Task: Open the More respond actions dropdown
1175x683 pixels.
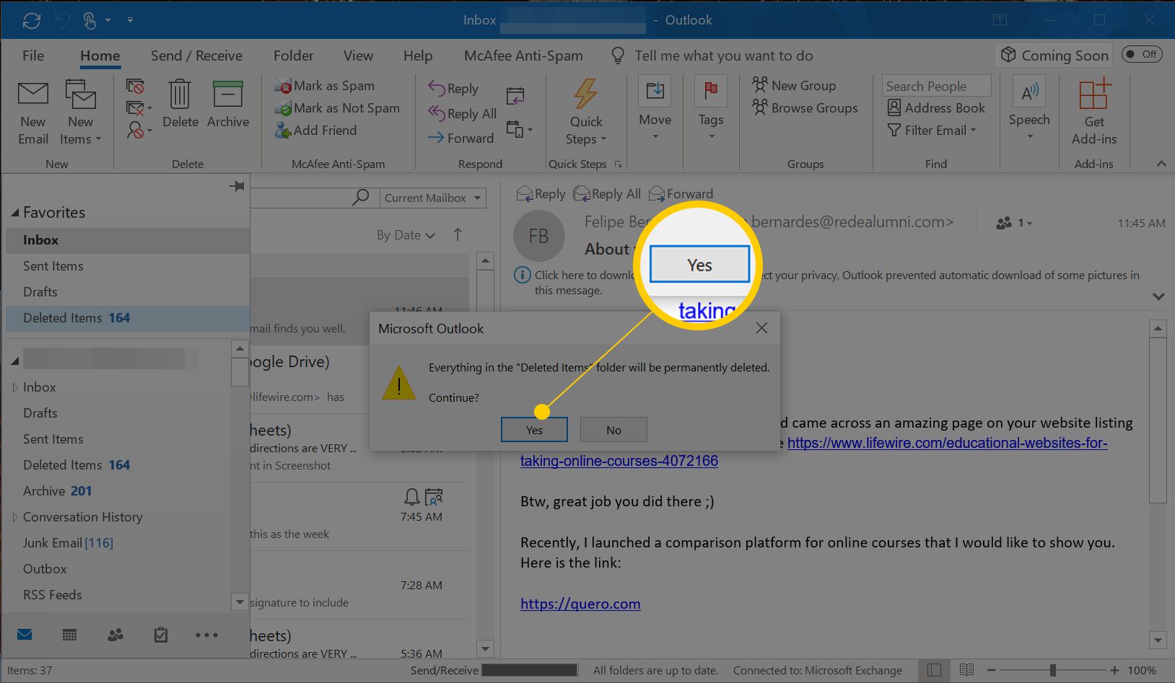Action: [x=519, y=130]
